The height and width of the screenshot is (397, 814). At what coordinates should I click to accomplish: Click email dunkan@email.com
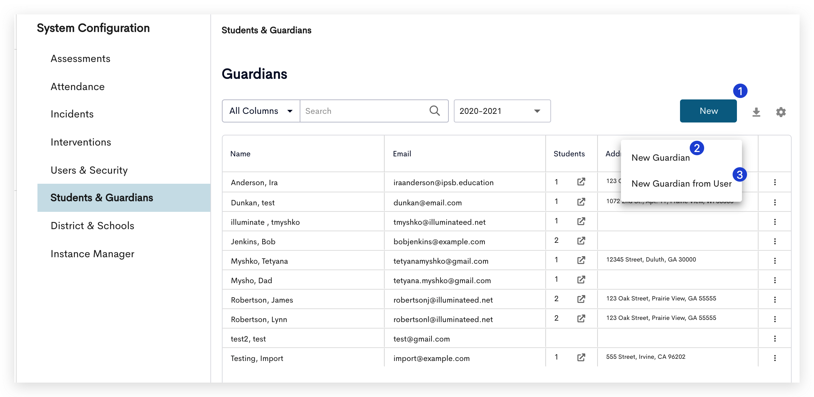coord(428,203)
